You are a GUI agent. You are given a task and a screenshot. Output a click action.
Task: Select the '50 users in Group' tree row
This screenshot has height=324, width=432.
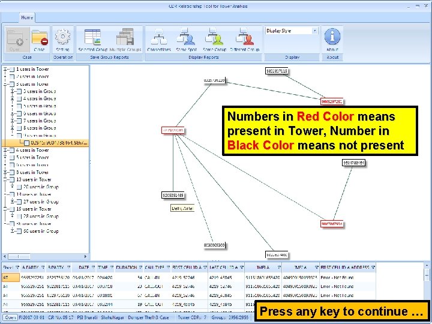tap(41, 231)
